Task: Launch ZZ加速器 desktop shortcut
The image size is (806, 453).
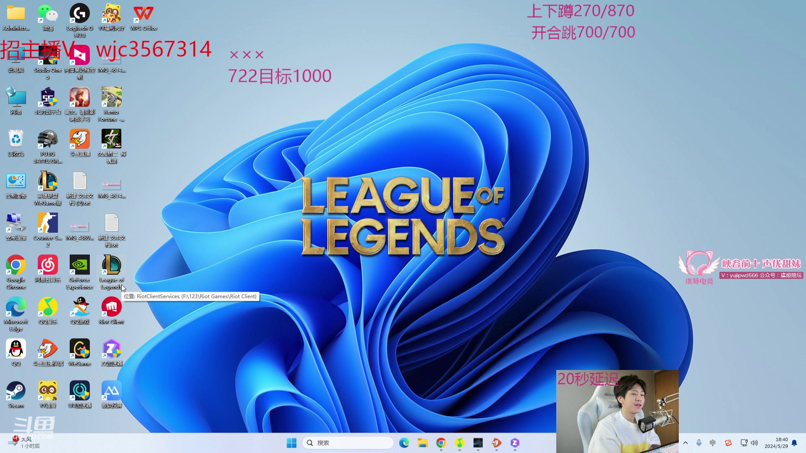Action: 111,352
